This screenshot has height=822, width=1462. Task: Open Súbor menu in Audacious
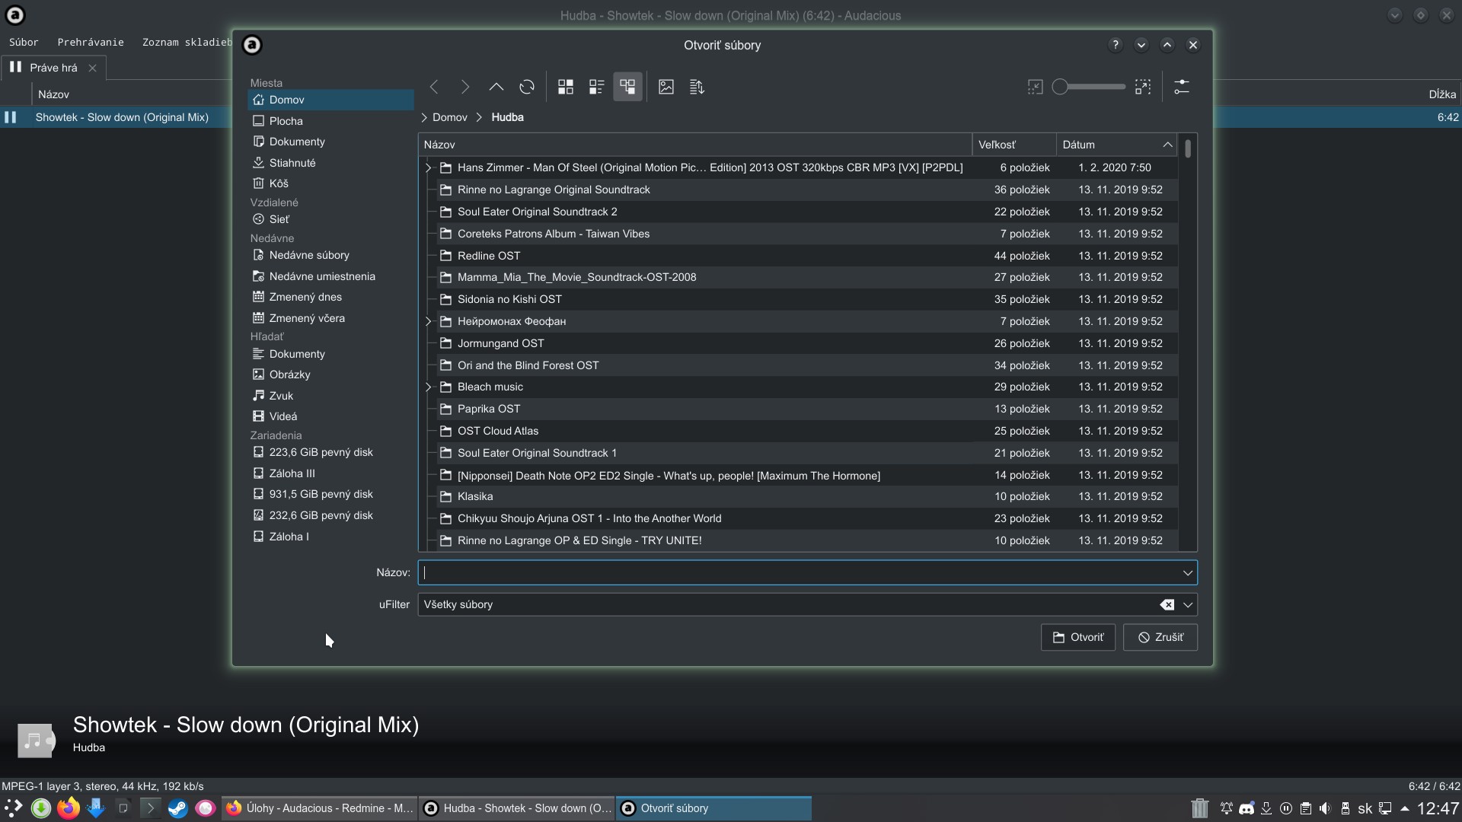coord(24,42)
